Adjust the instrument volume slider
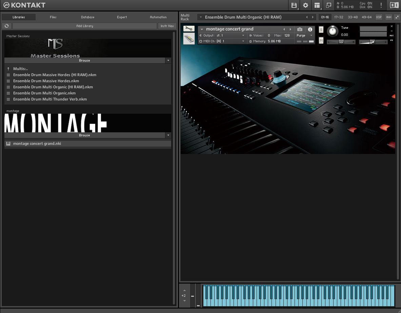 pos(373,42)
